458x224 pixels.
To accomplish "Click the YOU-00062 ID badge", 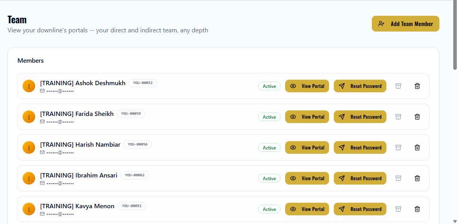I will point(134,175).
